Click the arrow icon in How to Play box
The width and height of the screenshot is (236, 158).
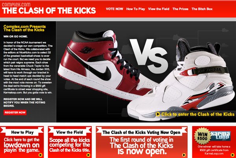click(41, 155)
